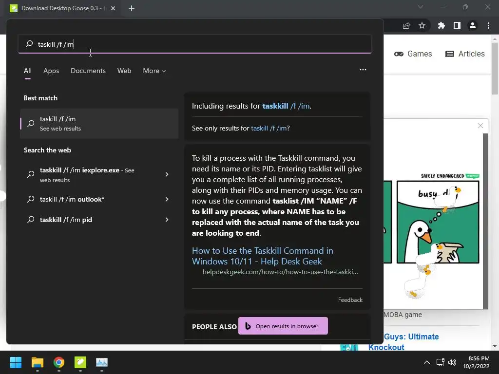
Task: Click the Bing logo icon
Action: (x=248, y=326)
